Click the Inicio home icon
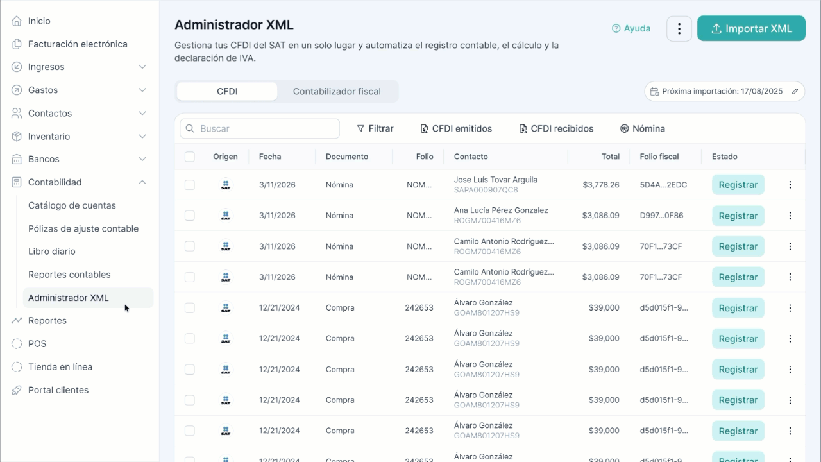The image size is (821, 462). pyautogui.click(x=17, y=21)
